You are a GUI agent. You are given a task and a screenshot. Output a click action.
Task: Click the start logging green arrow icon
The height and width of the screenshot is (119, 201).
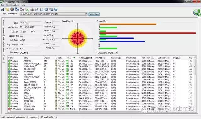(27, 9)
